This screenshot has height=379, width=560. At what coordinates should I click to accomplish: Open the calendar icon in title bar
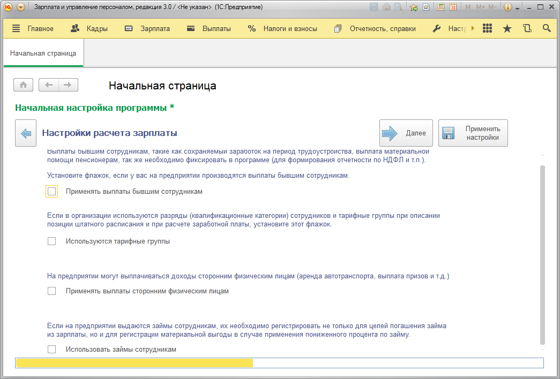(453, 7)
